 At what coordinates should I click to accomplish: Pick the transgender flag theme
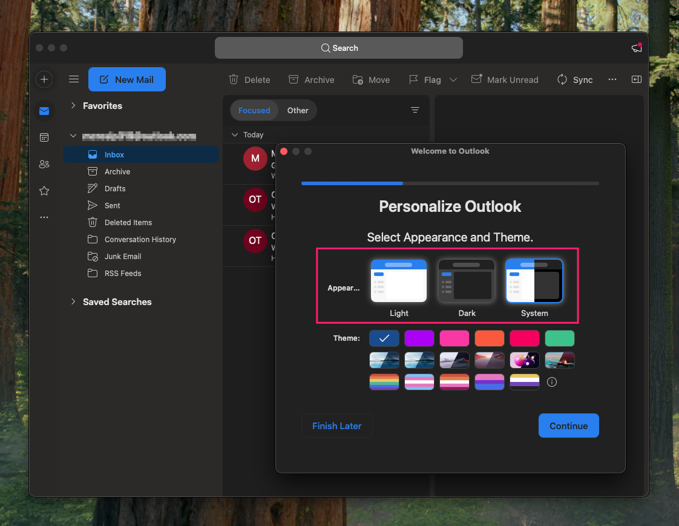click(419, 382)
